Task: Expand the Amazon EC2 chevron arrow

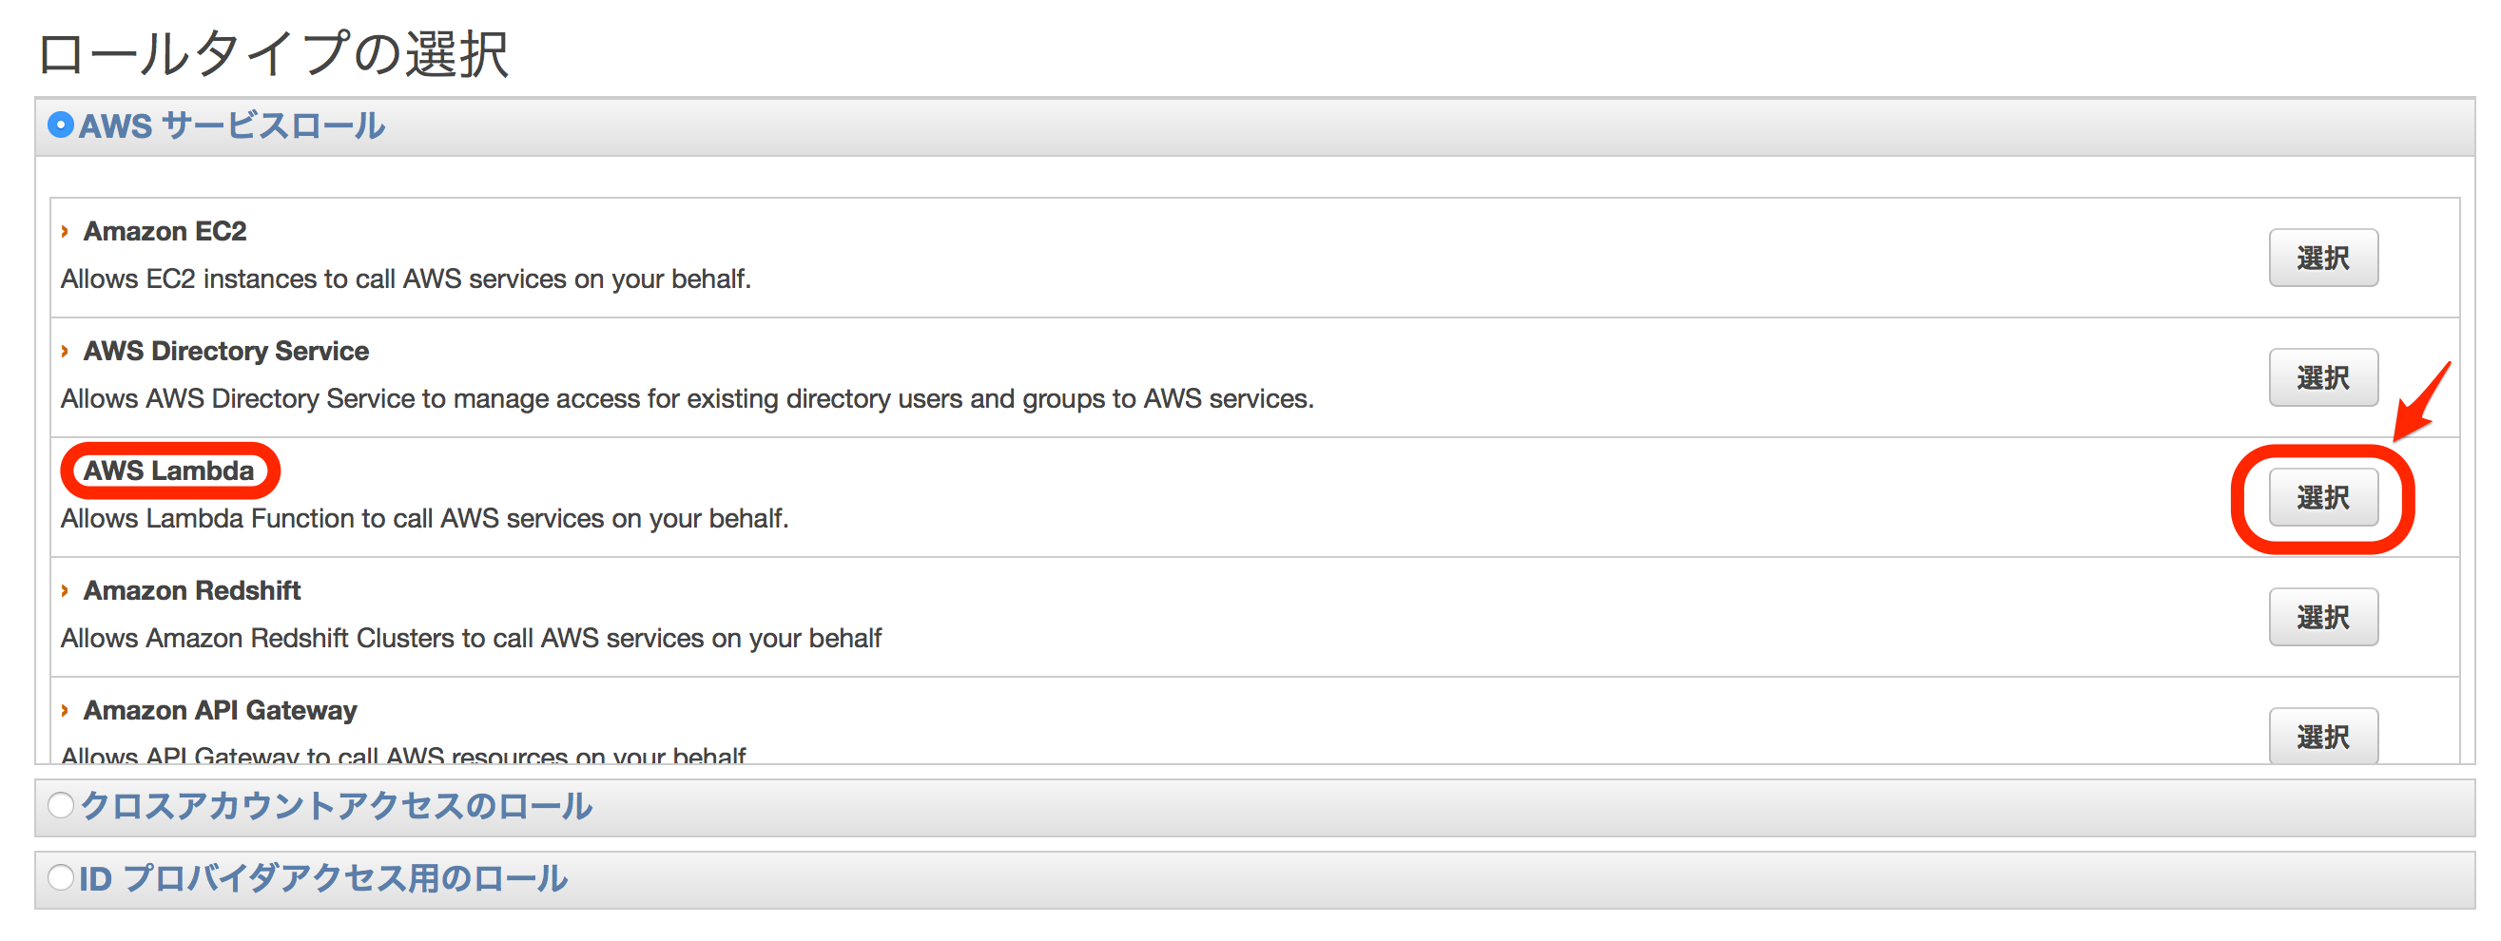Action: pyautogui.click(x=65, y=231)
